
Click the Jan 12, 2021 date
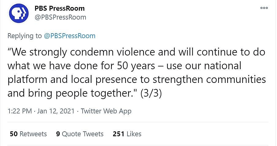[x=56, y=111]
